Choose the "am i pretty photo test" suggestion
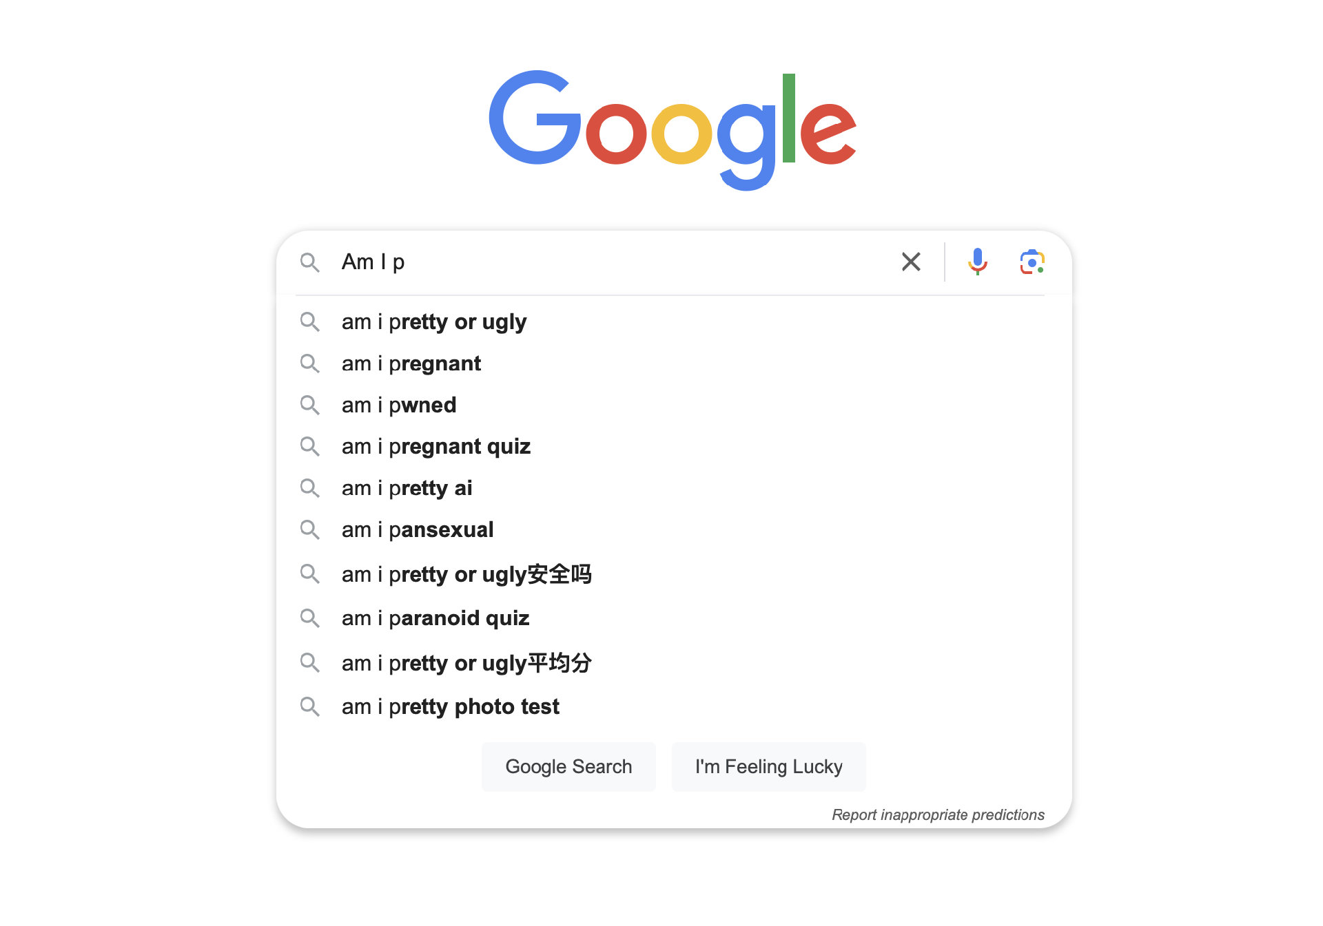 click(451, 707)
